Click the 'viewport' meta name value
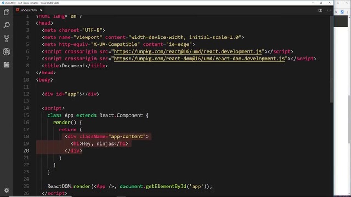This screenshot has width=351, height=197. pos(88,37)
